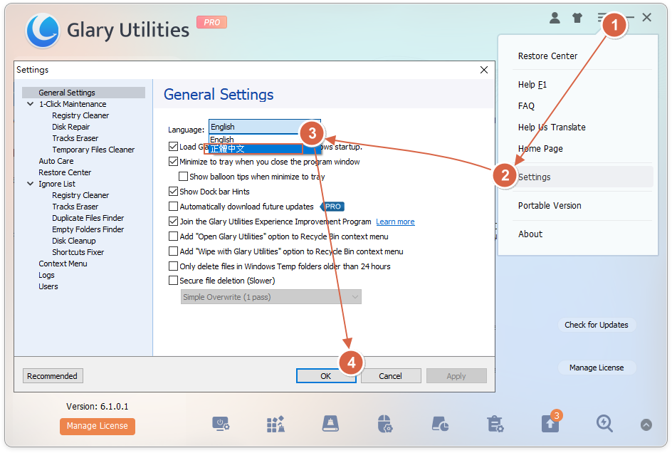This screenshot has height=453, width=672.
Task: Click the Glary Utilities crescent logo
Action: (x=43, y=30)
